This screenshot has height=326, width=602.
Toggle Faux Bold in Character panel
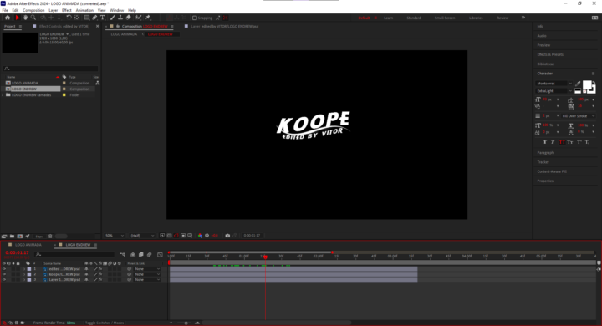(545, 142)
